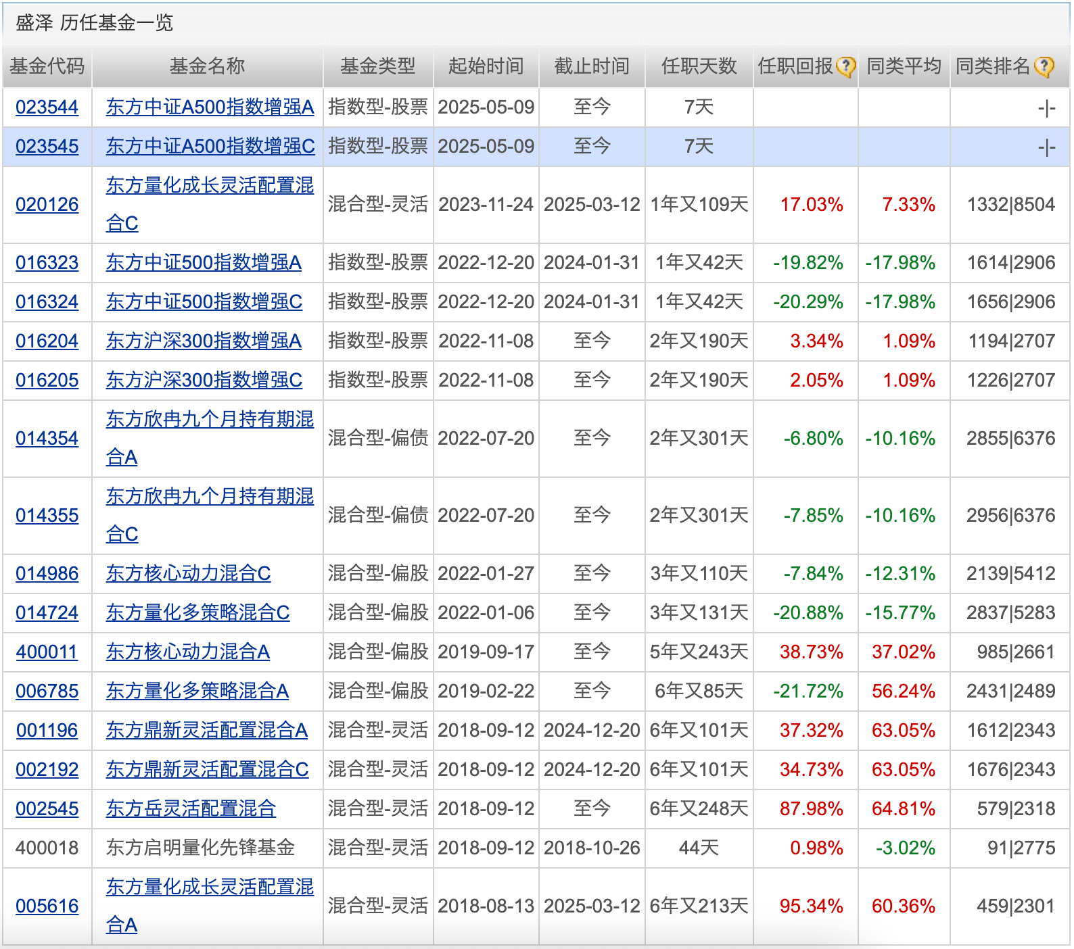The height and width of the screenshot is (949, 1074).
Task: Click 东方量化多策略混合A fund link
Action: (197, 691)
